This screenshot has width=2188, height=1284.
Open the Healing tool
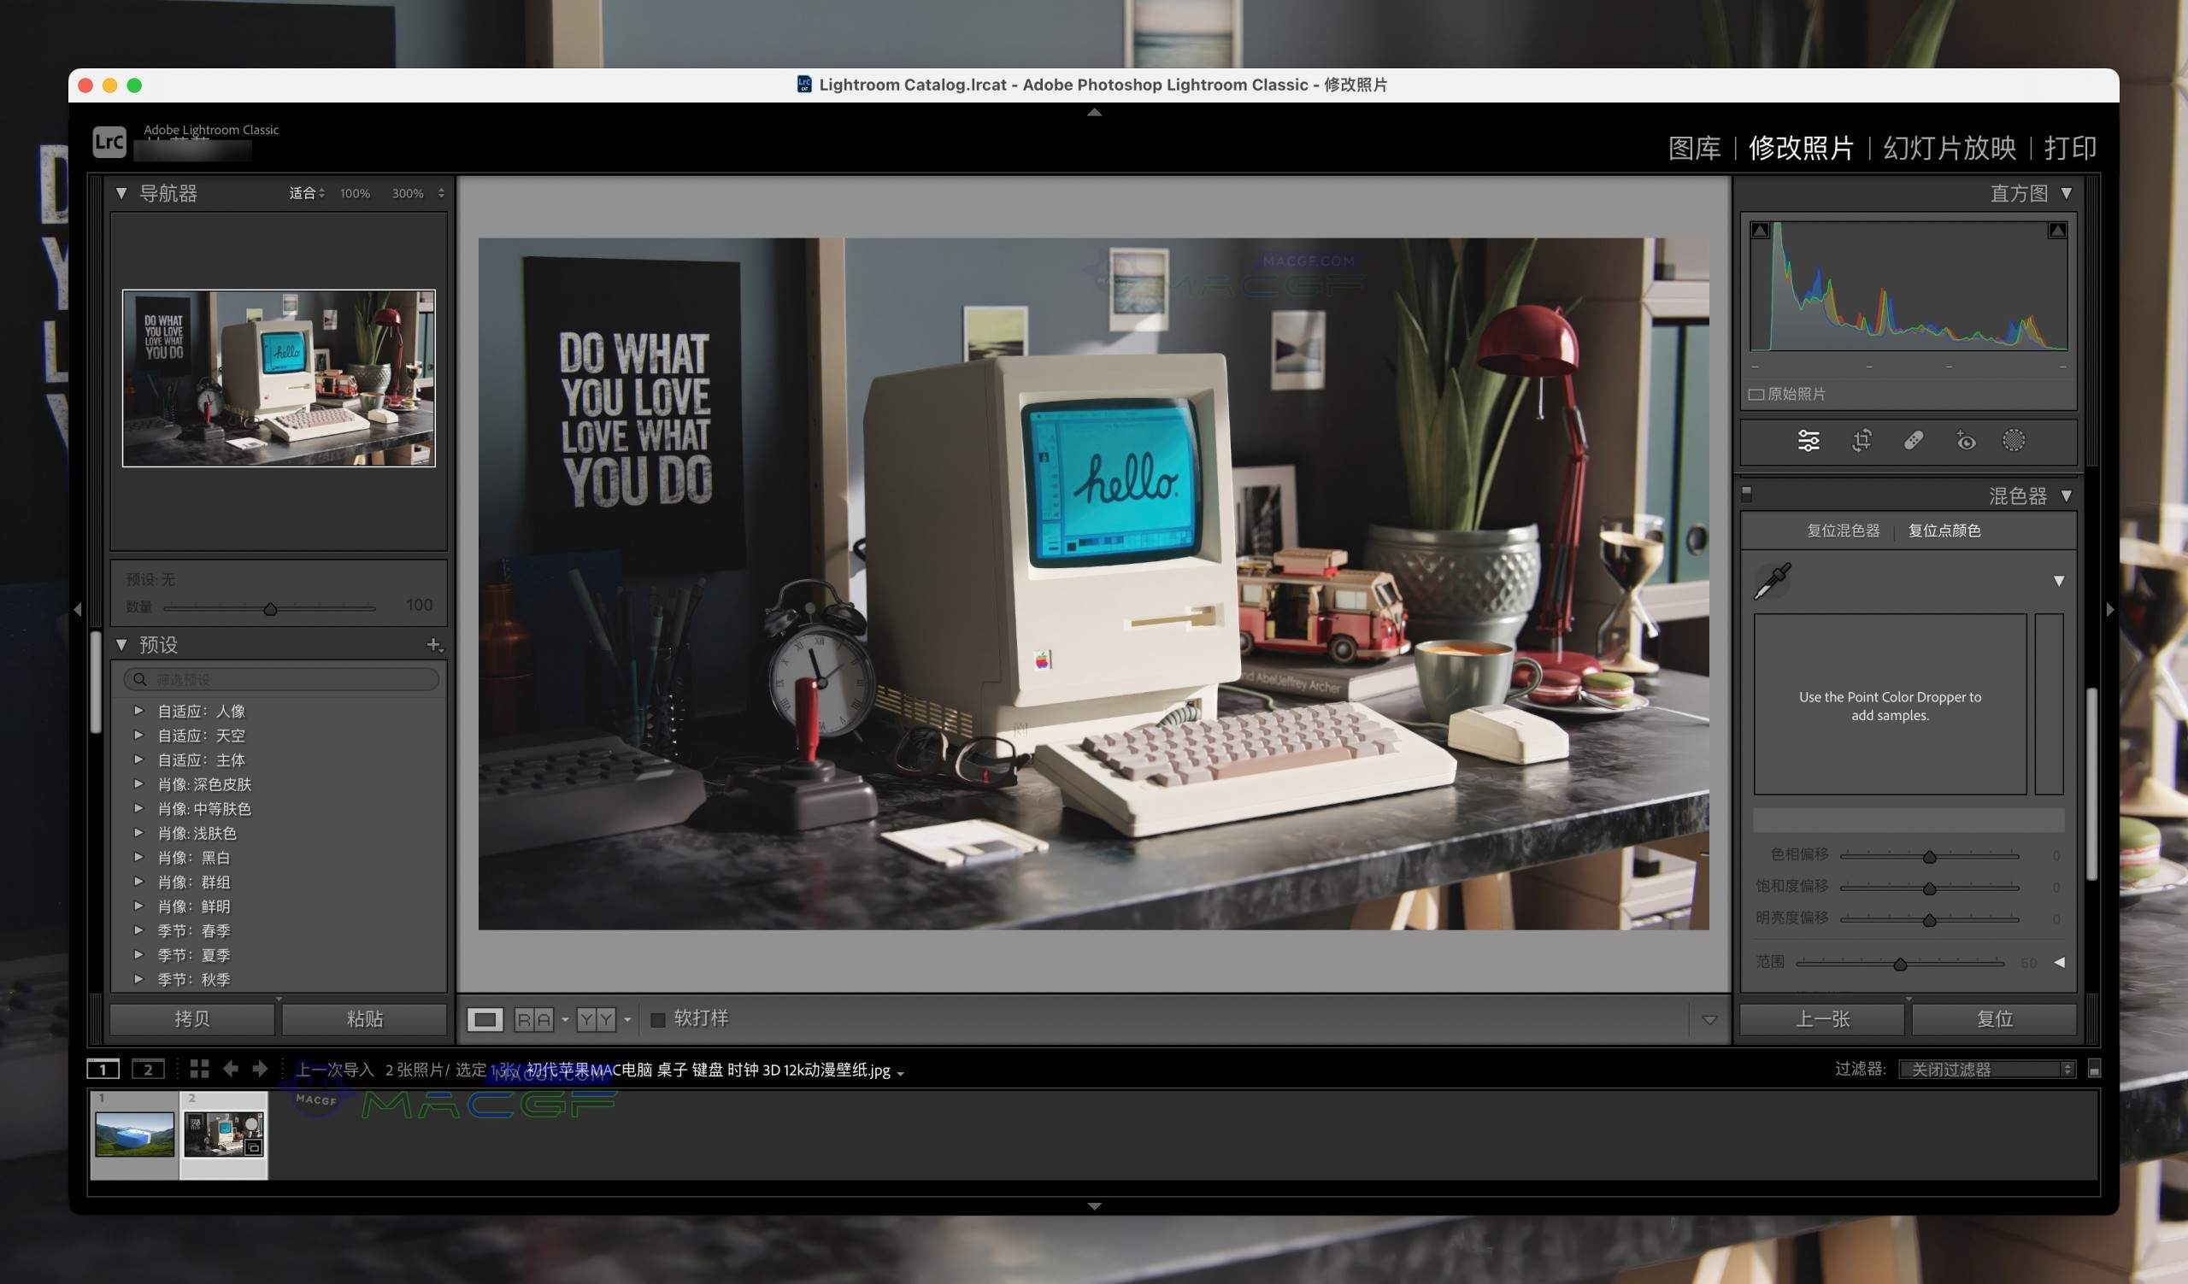(1914, 440)
